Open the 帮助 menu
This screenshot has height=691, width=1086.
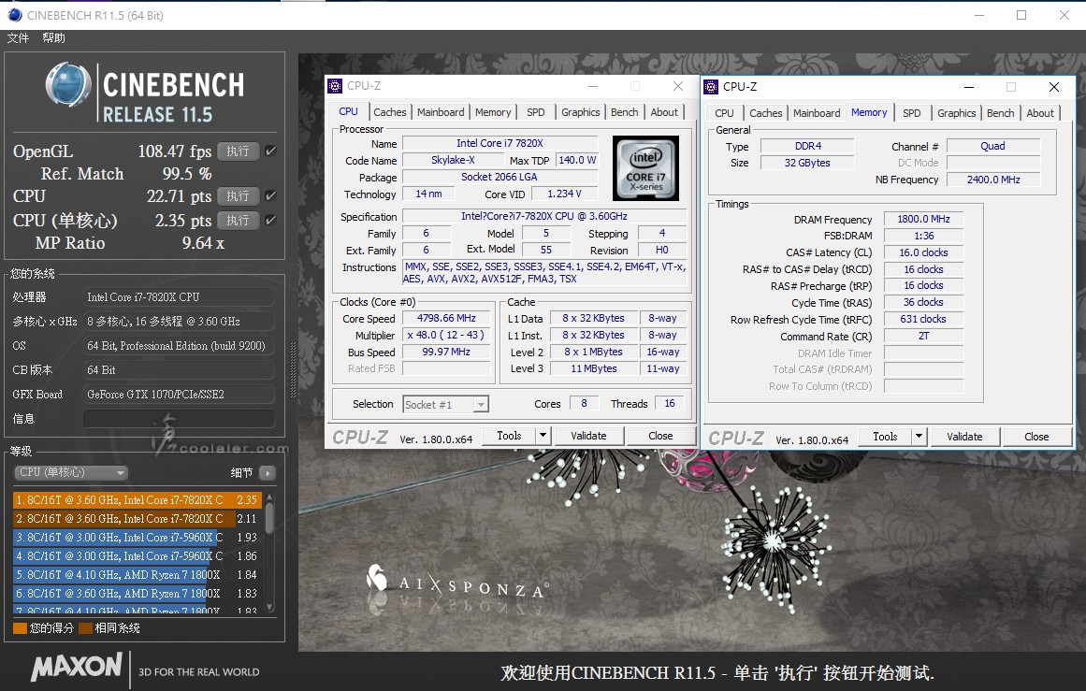pos(53,38)
